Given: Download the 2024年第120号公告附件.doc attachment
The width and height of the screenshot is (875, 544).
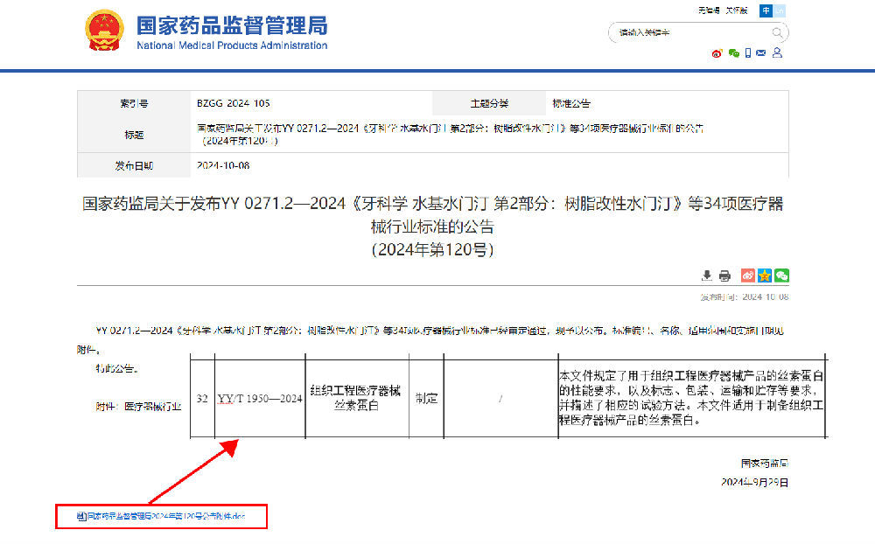Looking at the screenshot, I should pyautogui.click(x=164, y=517).
